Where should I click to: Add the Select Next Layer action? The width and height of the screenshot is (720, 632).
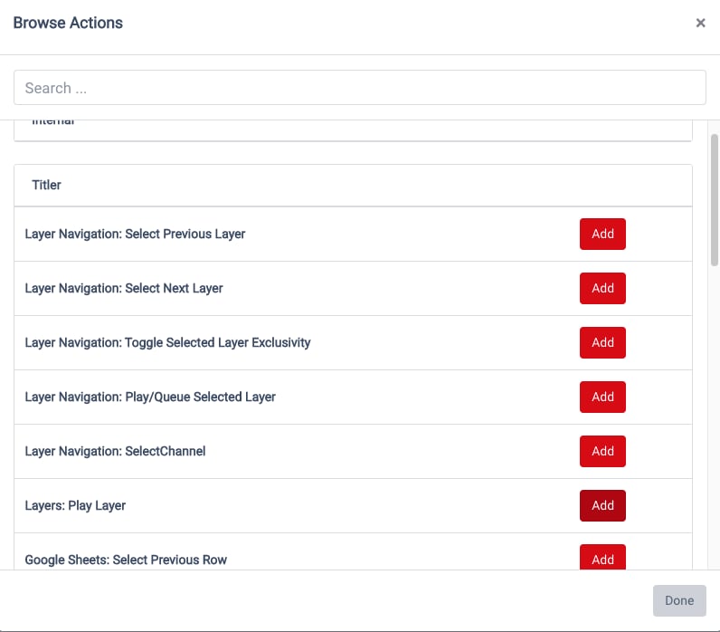tap(602, 288)
